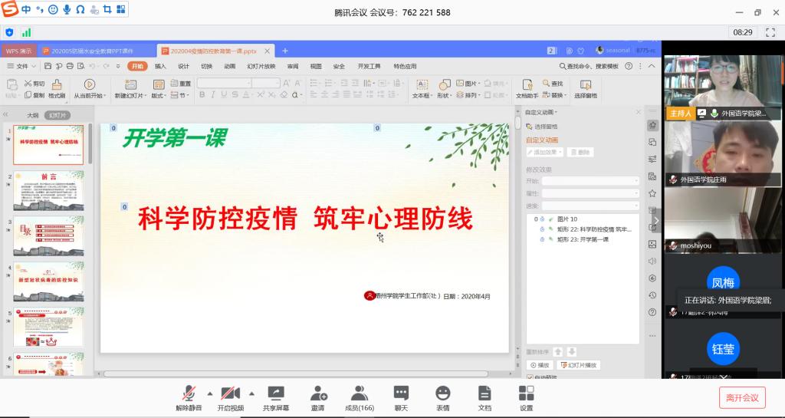Click 幻灯片播放 slideshow play button
Screen dimensions: 785x418
(x=579, y=365)
